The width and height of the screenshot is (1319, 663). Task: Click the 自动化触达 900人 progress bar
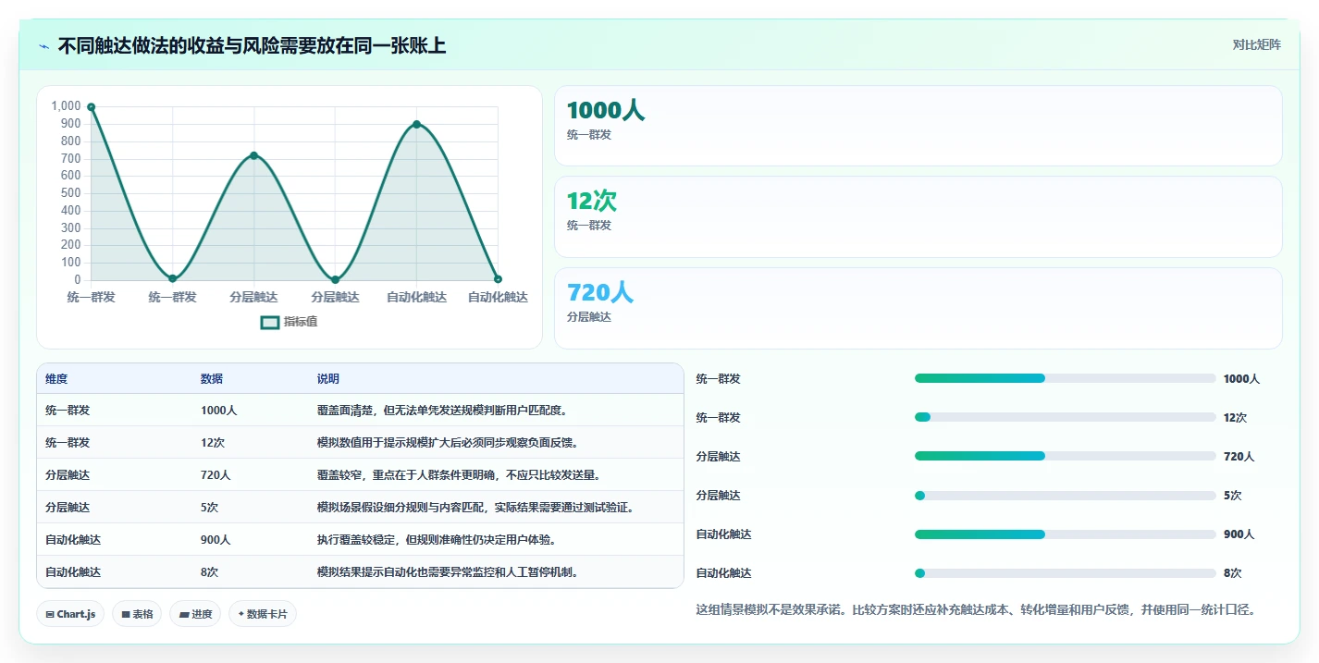click(x=1065, y=534)
